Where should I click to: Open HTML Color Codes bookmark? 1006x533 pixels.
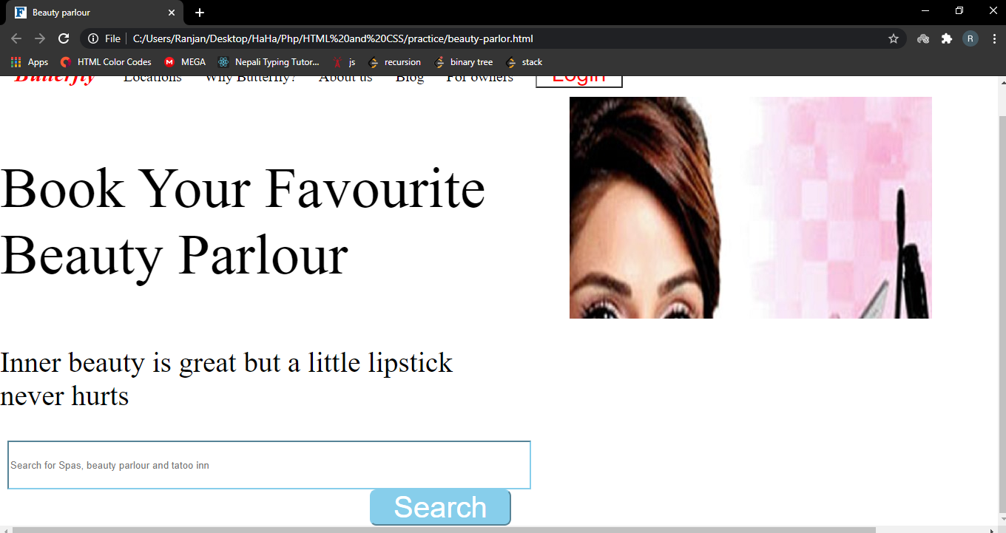point(106,62)
